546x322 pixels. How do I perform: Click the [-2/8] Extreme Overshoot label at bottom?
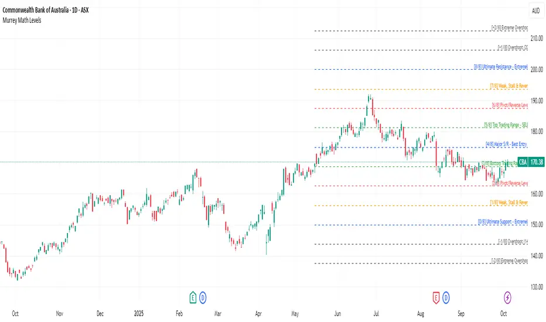(x=509, y=261)
